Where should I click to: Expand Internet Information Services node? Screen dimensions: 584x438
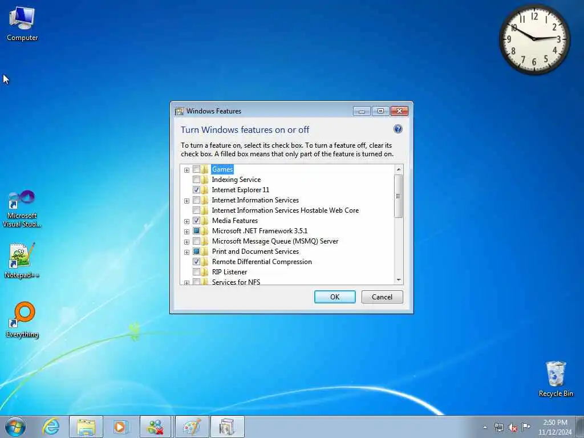click(x=186, y=201)
